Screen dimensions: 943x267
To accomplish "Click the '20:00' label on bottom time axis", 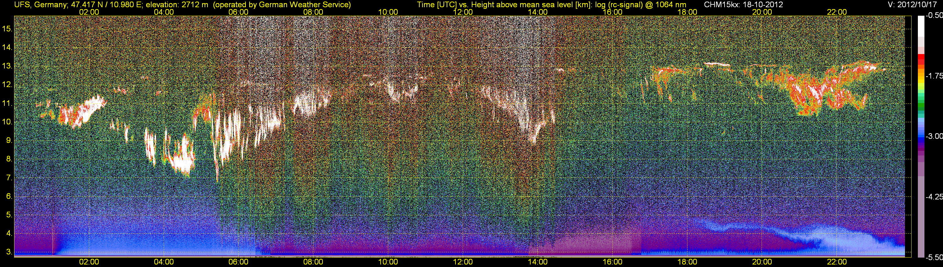I will [762, 262].
